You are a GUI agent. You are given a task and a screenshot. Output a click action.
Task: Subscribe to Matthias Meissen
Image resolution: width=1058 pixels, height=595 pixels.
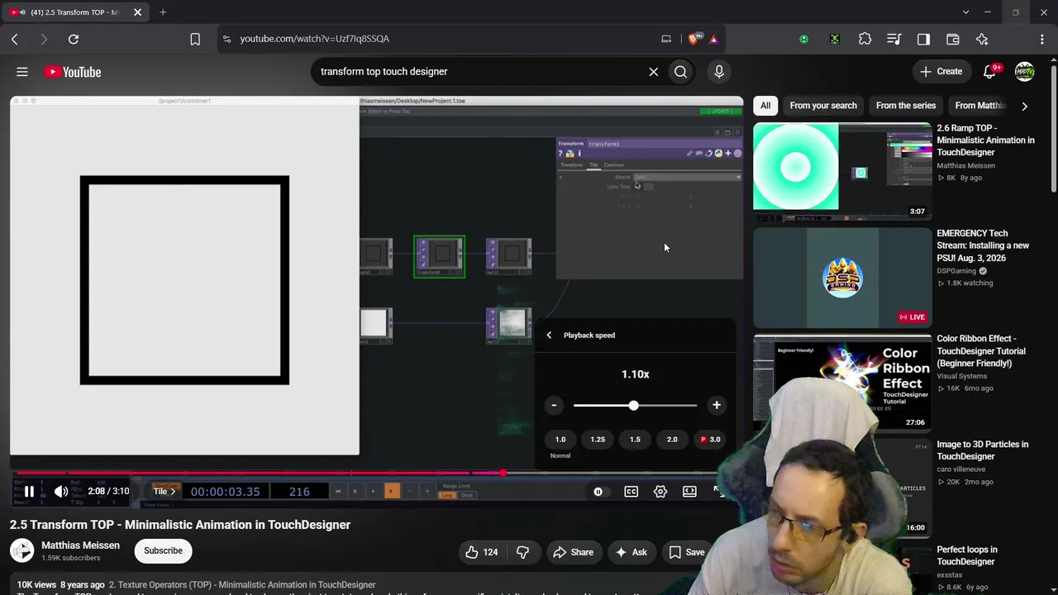coord(163,551)
